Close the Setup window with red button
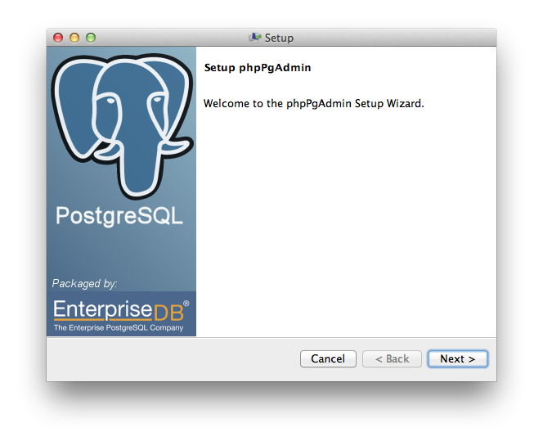The height and width of the screenshot is (446, 543). coord(58,38)
